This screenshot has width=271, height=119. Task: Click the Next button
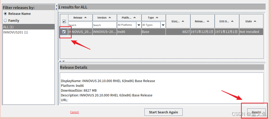256,112
